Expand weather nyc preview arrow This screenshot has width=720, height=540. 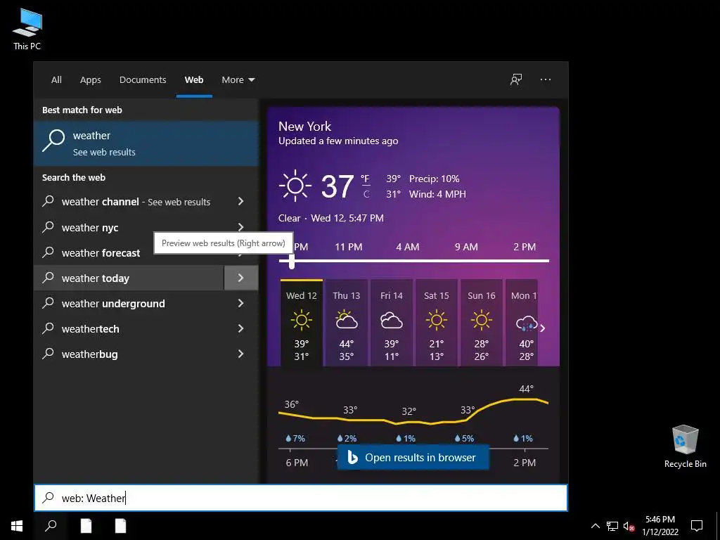click(x=240, y=227)
